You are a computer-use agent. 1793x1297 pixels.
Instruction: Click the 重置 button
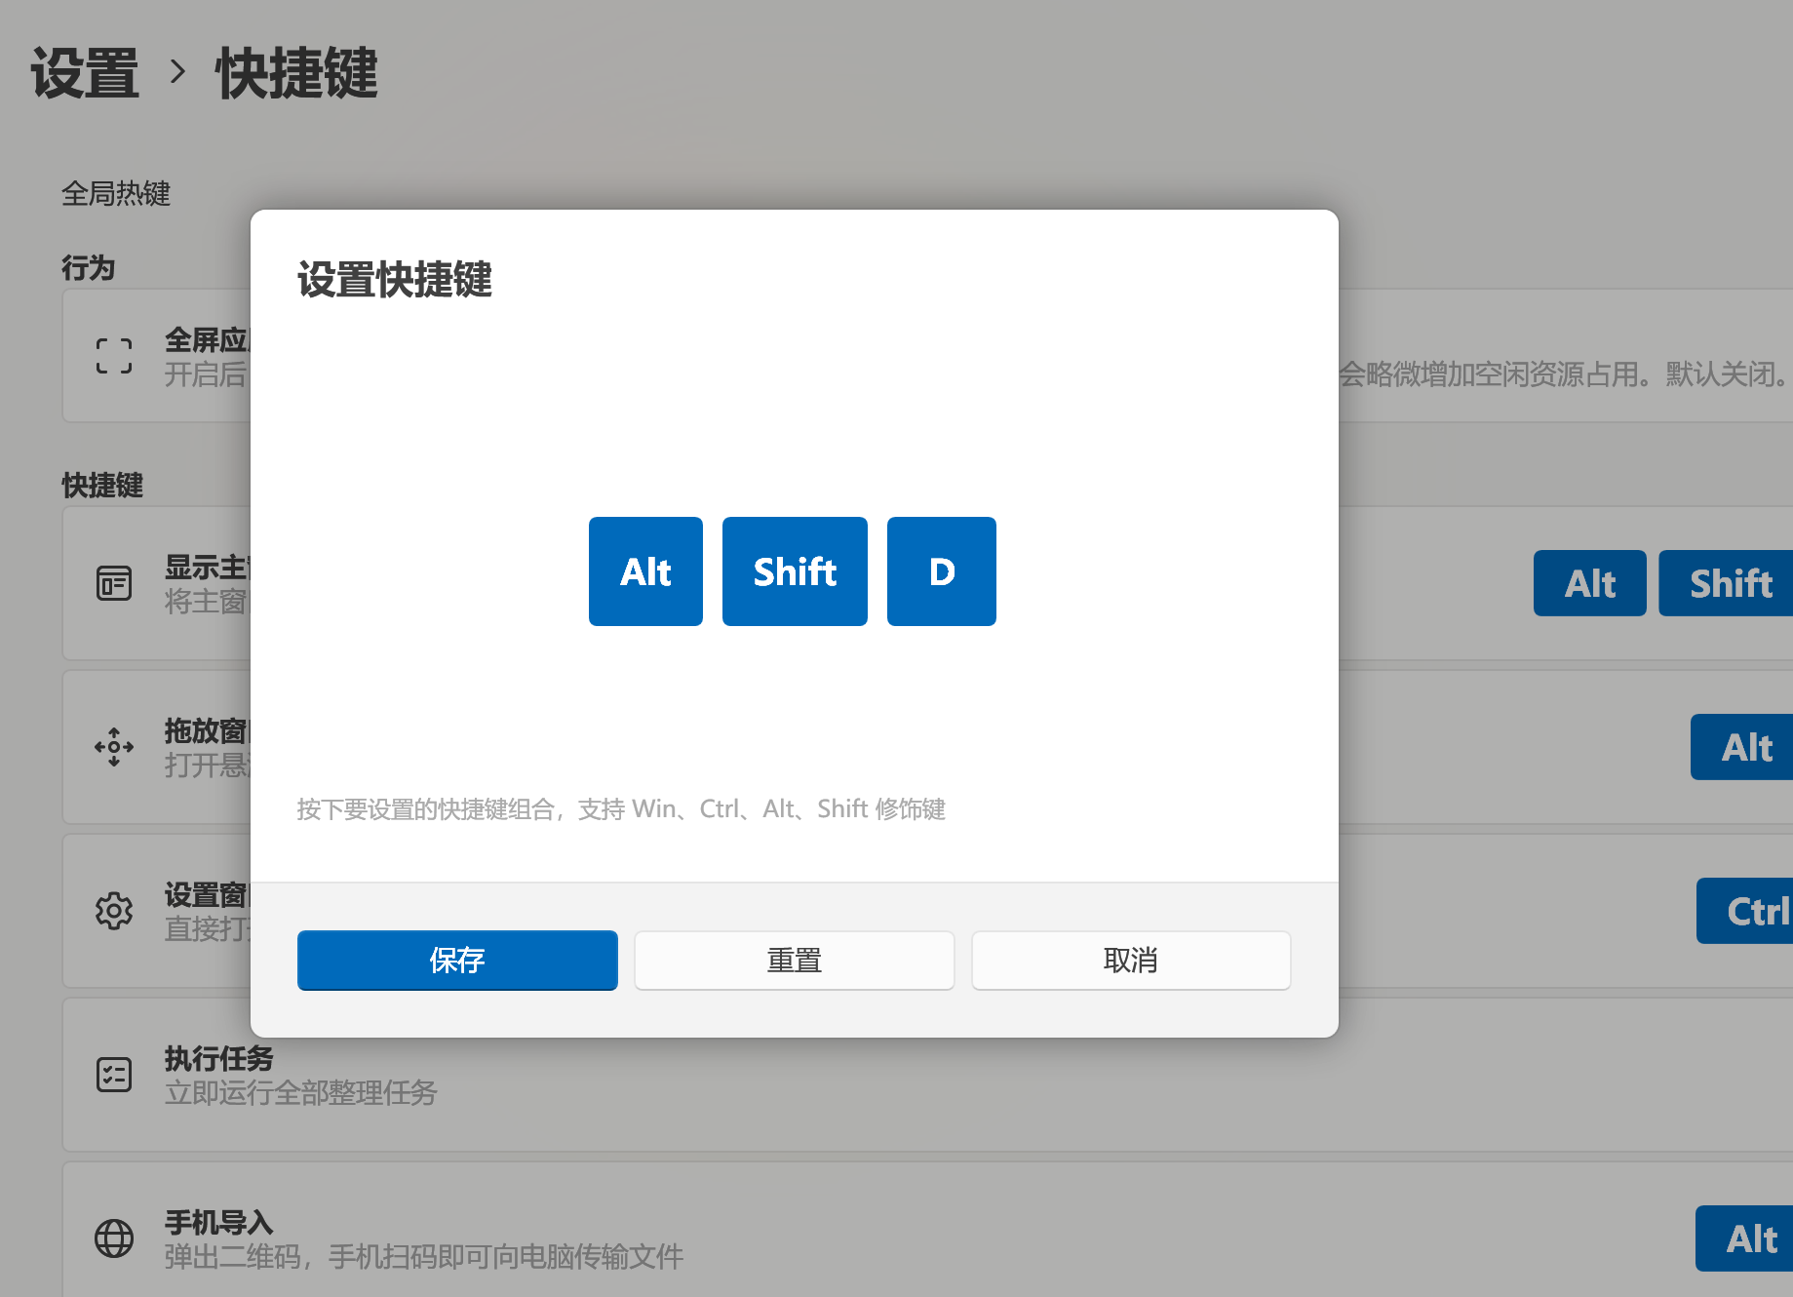794,961
